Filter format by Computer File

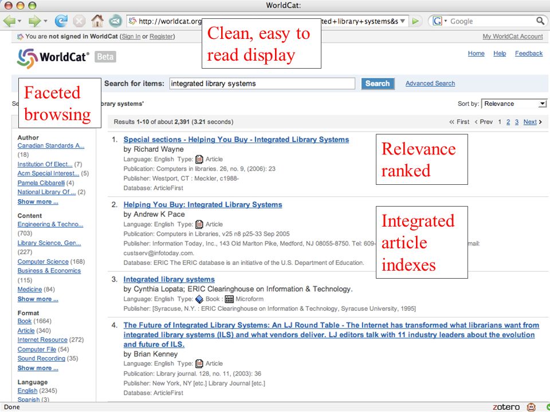[x=37, y=349]
